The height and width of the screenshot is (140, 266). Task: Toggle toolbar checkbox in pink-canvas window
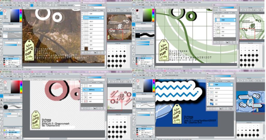click(x=31, y=77)
